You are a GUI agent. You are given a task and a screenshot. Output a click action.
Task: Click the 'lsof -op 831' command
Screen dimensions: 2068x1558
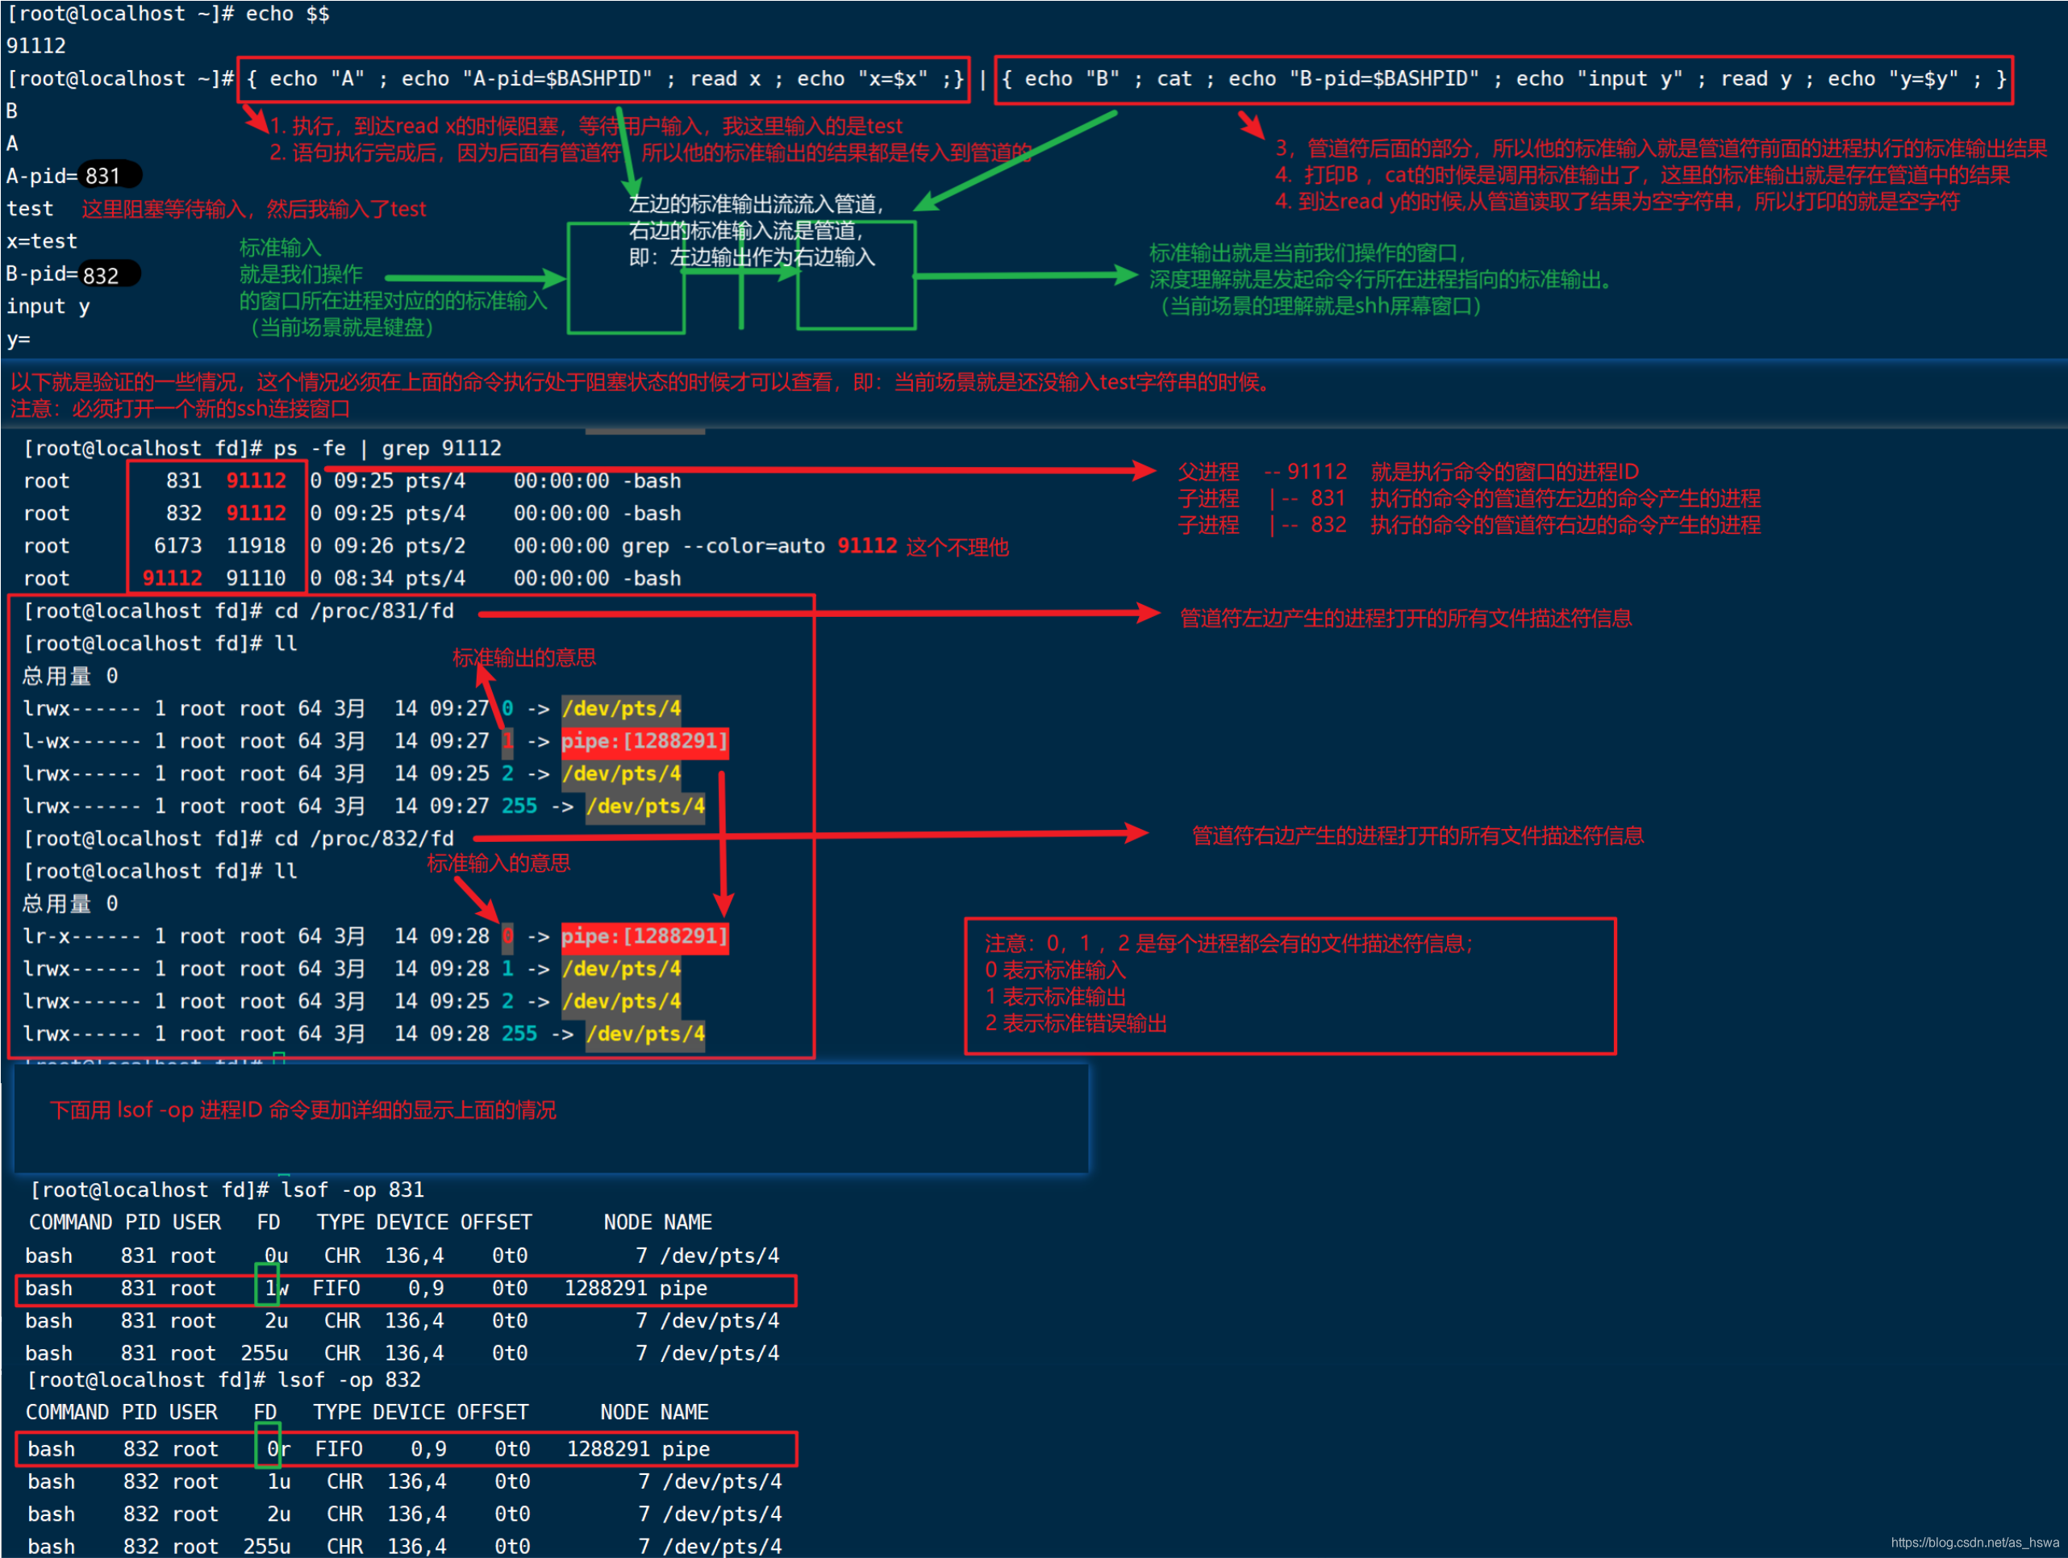352,1191
